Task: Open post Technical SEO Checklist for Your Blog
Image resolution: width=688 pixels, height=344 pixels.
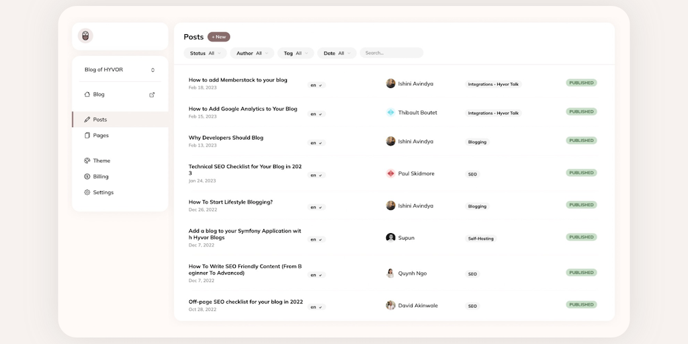Action: (x=245, y=170)
